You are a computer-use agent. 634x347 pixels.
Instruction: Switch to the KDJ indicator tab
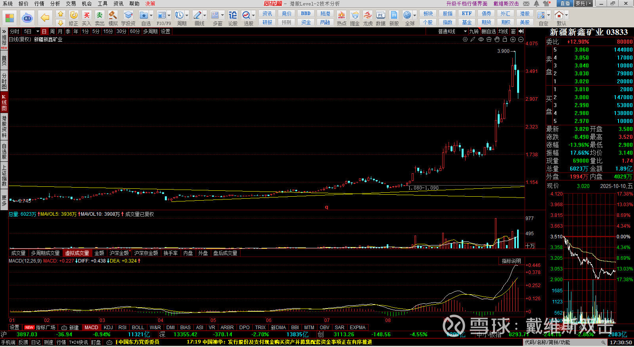click(x=108, y=328)
